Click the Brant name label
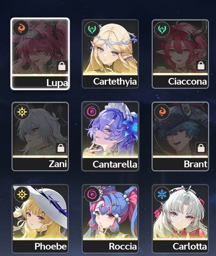 click(x=196, y=164)
